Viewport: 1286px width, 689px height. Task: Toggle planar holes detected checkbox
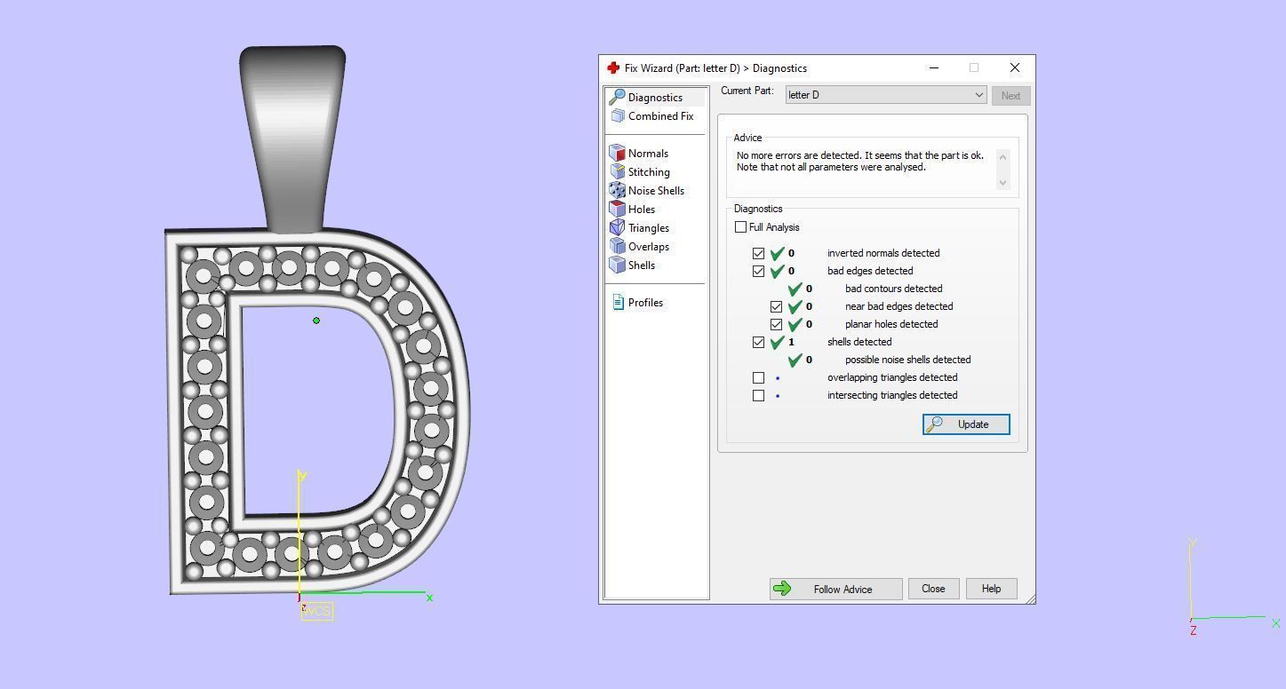coord(776,324)
